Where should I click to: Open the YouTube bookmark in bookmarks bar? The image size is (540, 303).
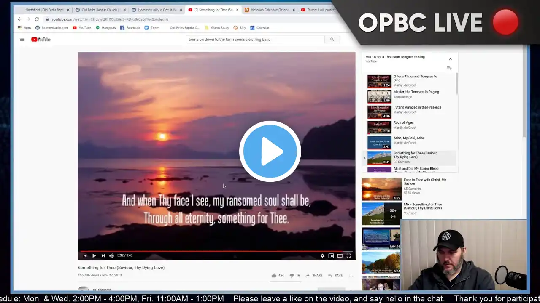pyautogui.click(x=82, y=28)
